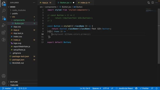Screen dimensions: 160x90
Task: Open App.js in file explorer
Action: [x=22, y=30]
